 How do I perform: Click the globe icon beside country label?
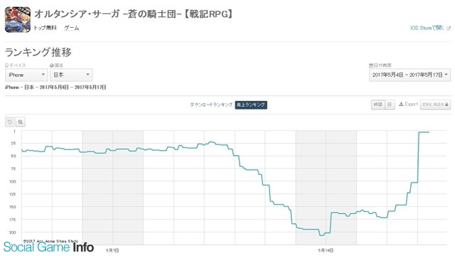click(x=52, y=65)
